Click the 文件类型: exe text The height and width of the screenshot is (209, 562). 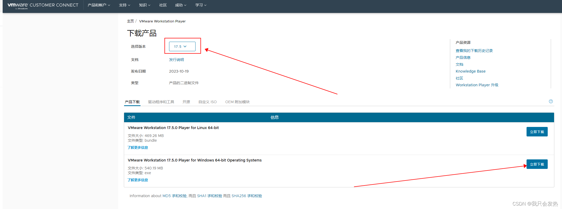139,173
